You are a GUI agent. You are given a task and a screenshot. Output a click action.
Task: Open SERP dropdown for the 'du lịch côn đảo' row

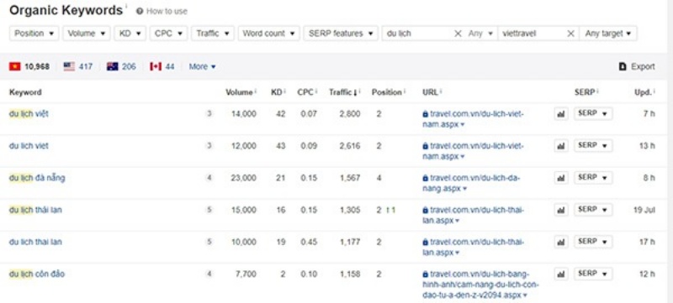tap(593, 274)
